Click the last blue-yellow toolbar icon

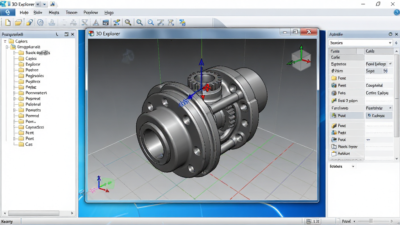click(x=182, y=22)
